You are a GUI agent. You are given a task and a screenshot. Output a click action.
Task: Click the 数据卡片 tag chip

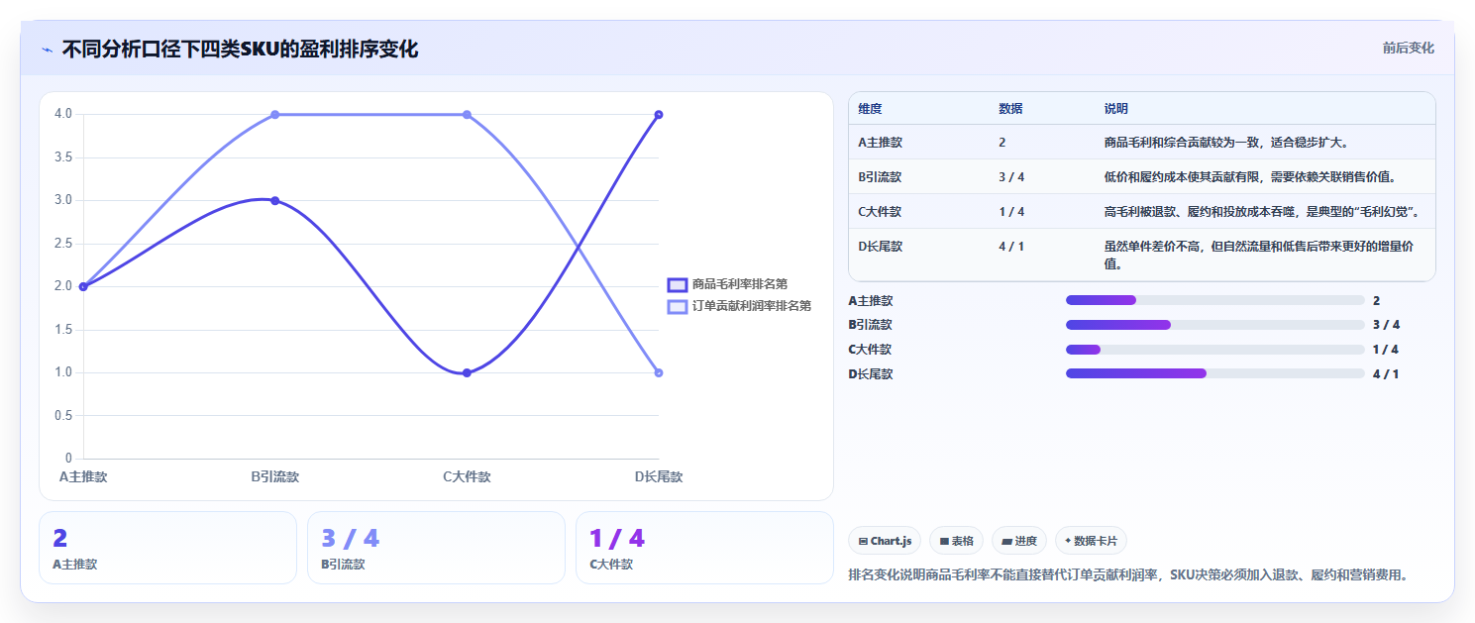coord(1091,541)
